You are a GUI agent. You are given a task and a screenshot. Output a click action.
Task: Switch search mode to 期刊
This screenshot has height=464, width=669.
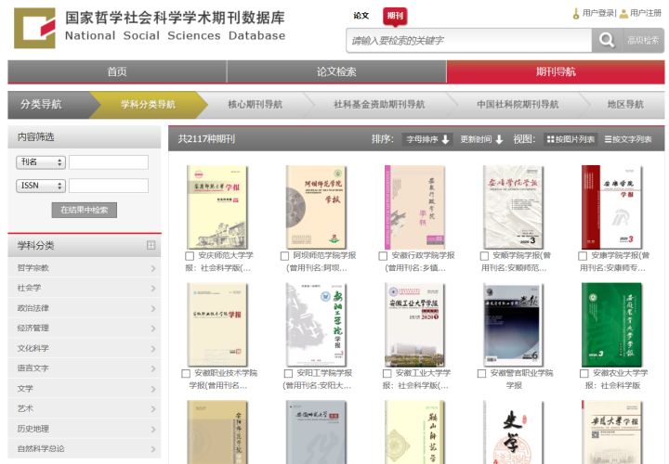395,17
